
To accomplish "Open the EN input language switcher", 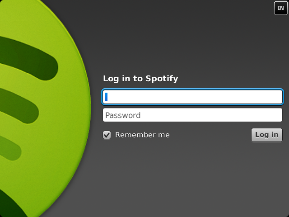I will [280, 8].
